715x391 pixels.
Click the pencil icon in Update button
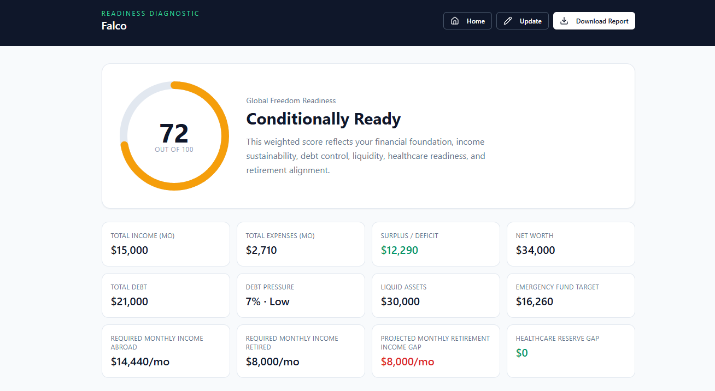[x=508, y=21]
